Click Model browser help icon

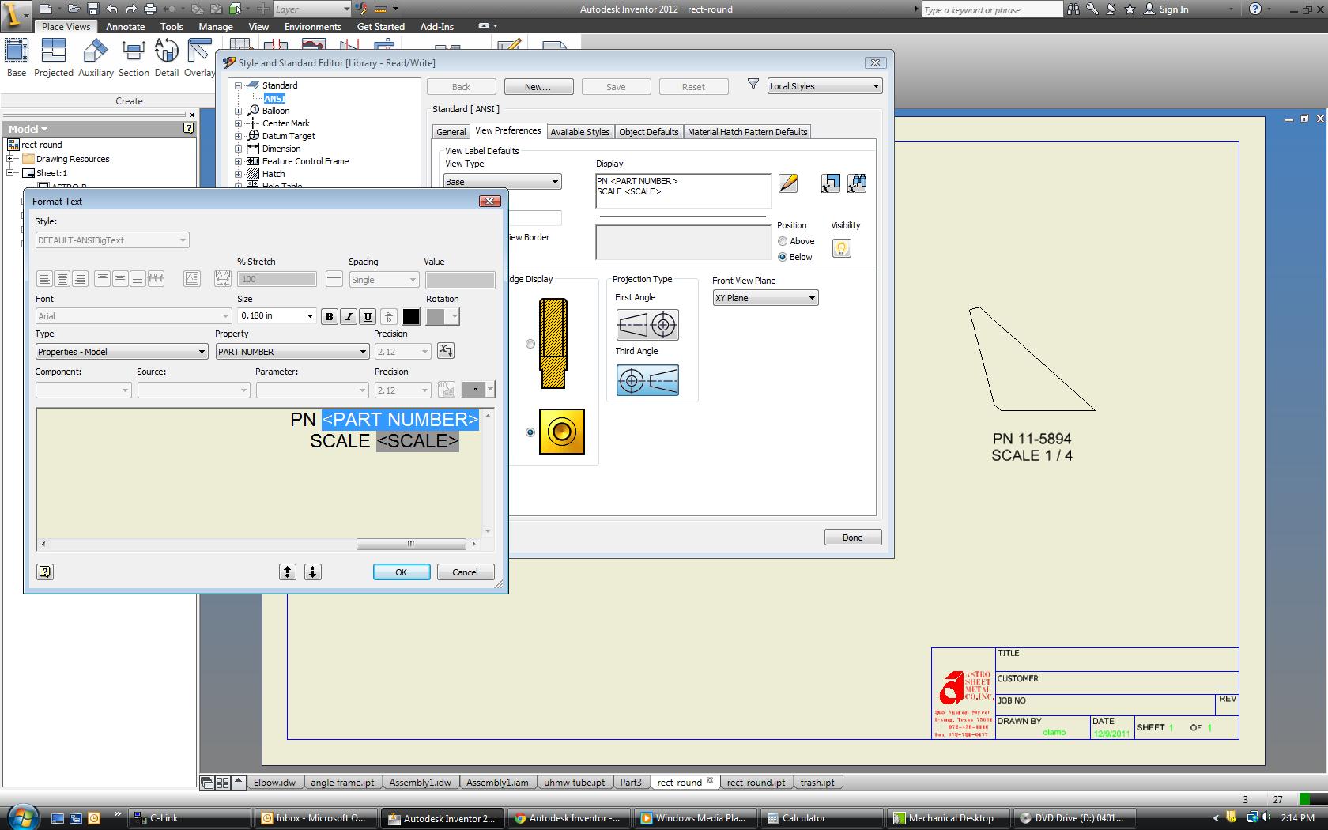pyautogui.click(x=188, y=128)
